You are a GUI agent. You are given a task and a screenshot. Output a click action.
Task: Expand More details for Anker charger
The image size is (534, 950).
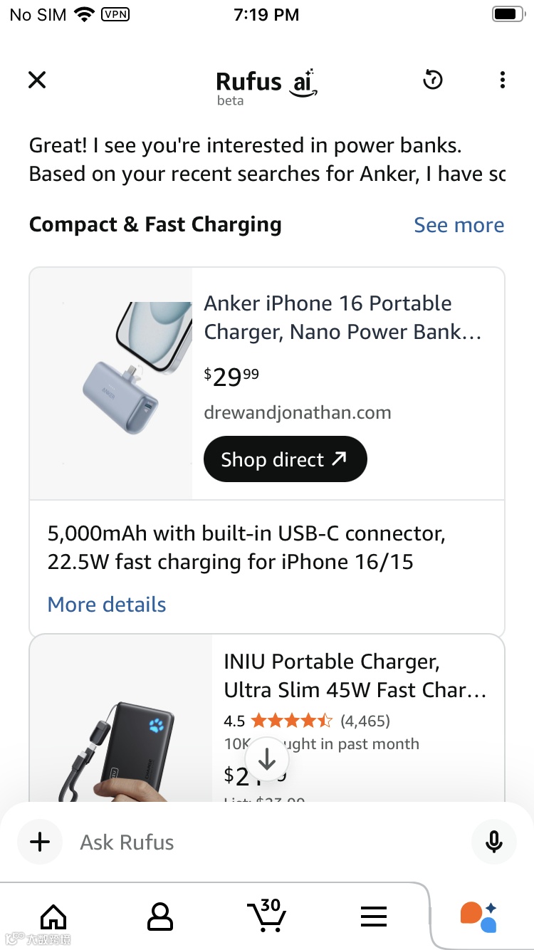coord(107,605)
